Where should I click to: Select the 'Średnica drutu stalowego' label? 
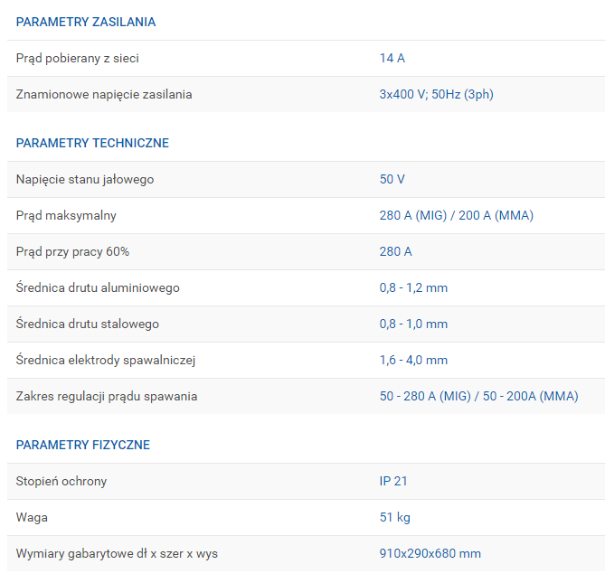[88, 324]
